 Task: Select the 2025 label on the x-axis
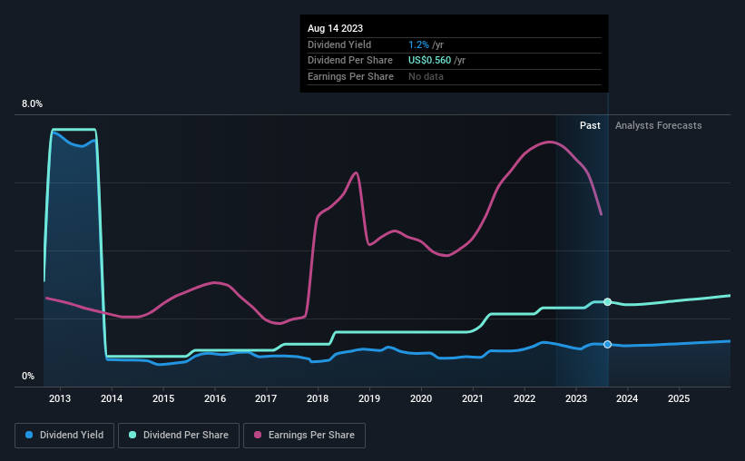pos(679,398)
